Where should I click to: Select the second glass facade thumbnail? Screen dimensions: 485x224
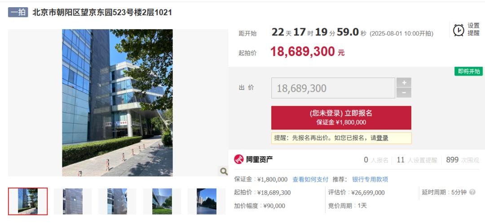tap(73, 202)
